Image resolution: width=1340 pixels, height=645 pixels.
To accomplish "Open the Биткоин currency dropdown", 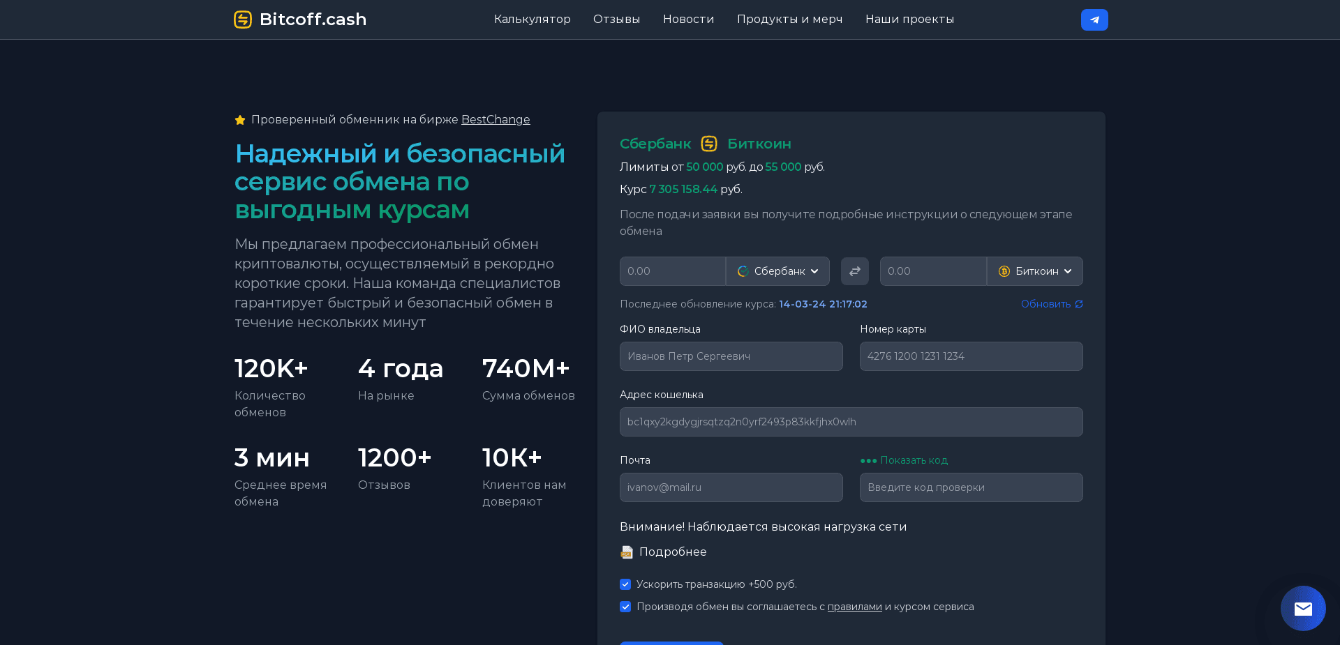I will 1034,271.
